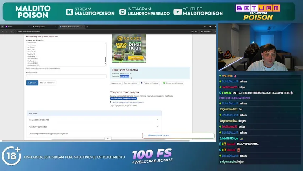This screenshot has width=303, height=171.
Task: Click the Nuevo sorteo button
Action: [x=116, y=83]
